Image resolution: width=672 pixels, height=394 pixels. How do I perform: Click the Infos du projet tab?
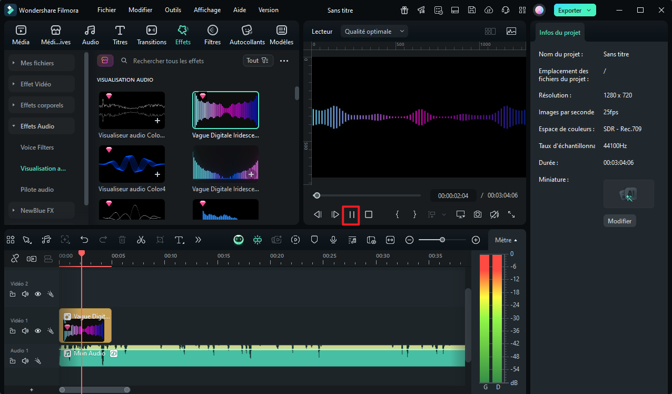coord(560,33)
